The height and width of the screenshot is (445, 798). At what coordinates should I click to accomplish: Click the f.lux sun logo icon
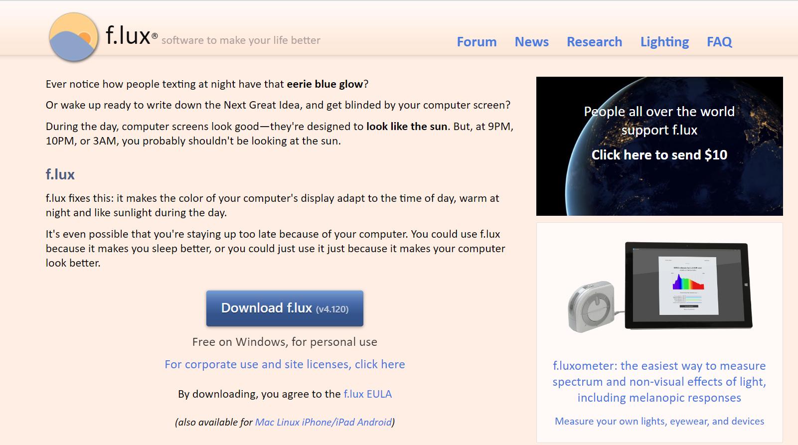74,37
